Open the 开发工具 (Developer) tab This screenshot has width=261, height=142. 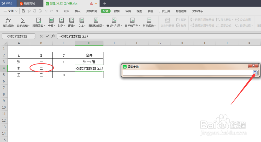coord(164,11)
